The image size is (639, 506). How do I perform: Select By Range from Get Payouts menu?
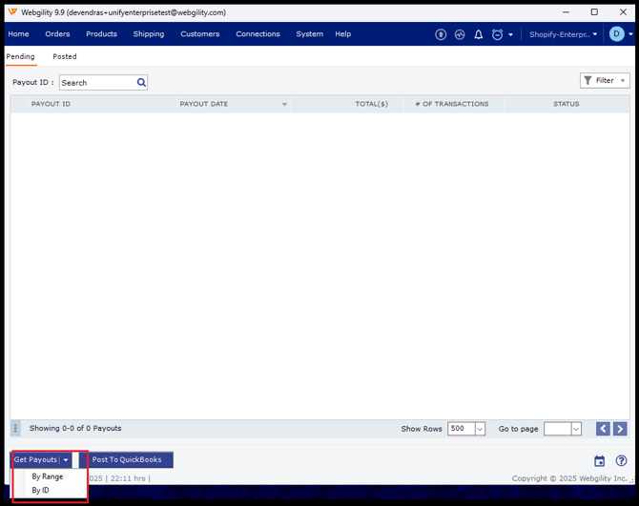coord(48,476)
